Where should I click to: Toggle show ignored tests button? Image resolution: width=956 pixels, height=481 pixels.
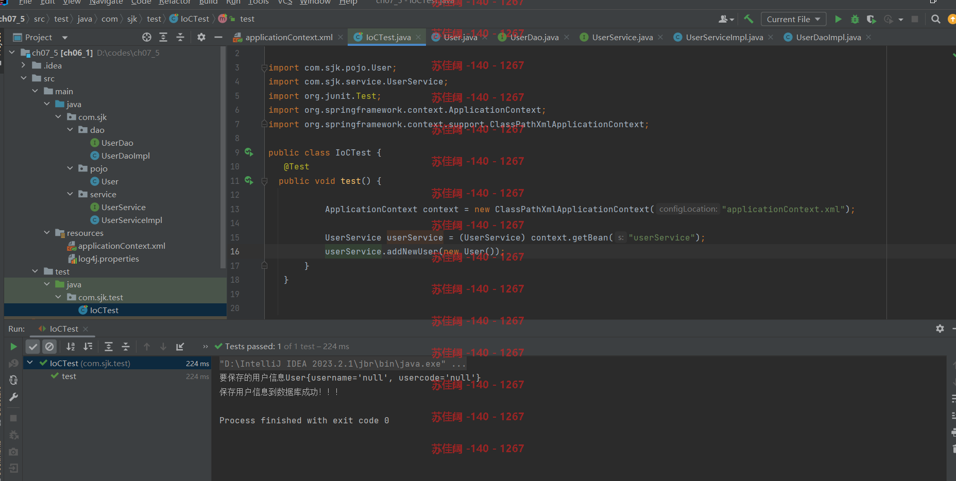tap(49, 347)
